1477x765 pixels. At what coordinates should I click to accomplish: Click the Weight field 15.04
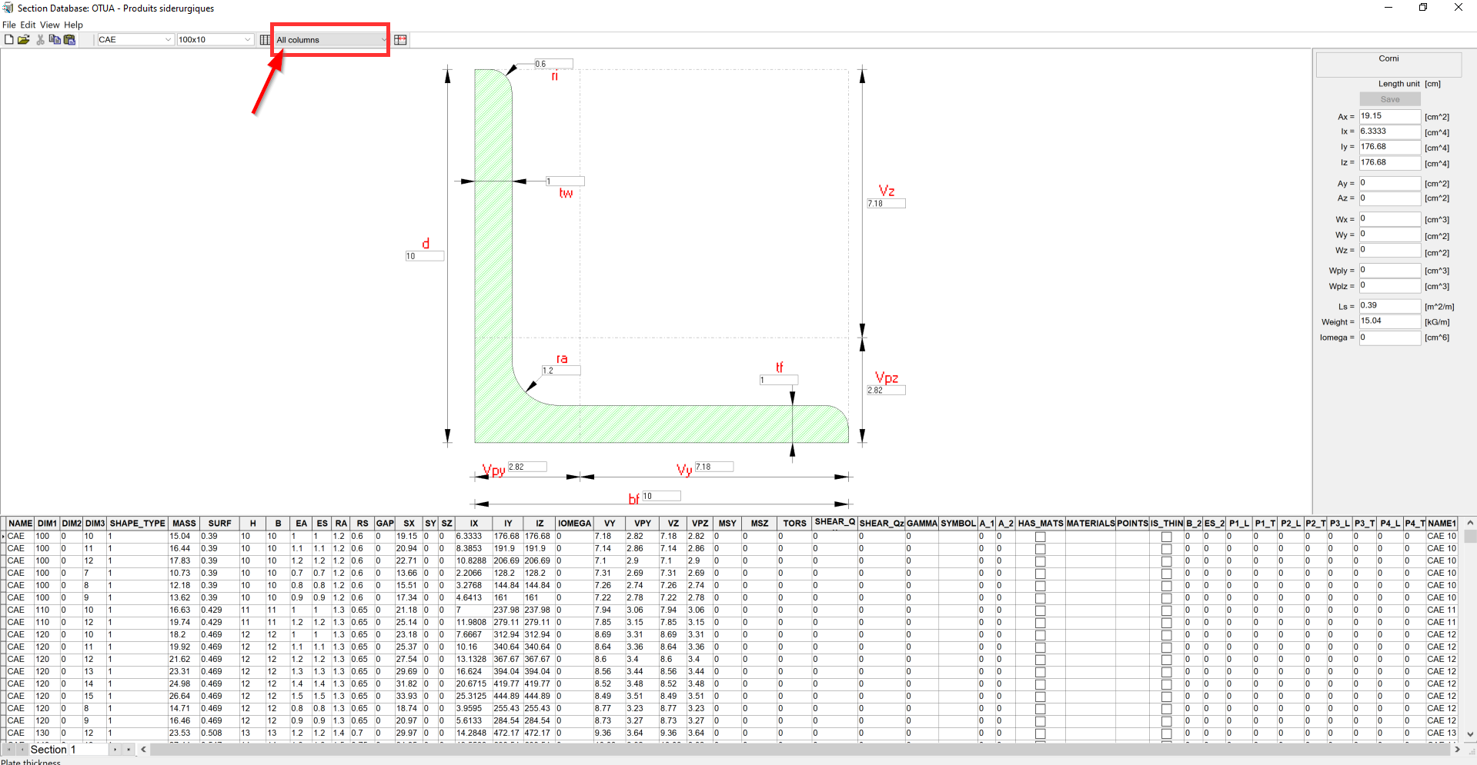tap(1389, 321)
